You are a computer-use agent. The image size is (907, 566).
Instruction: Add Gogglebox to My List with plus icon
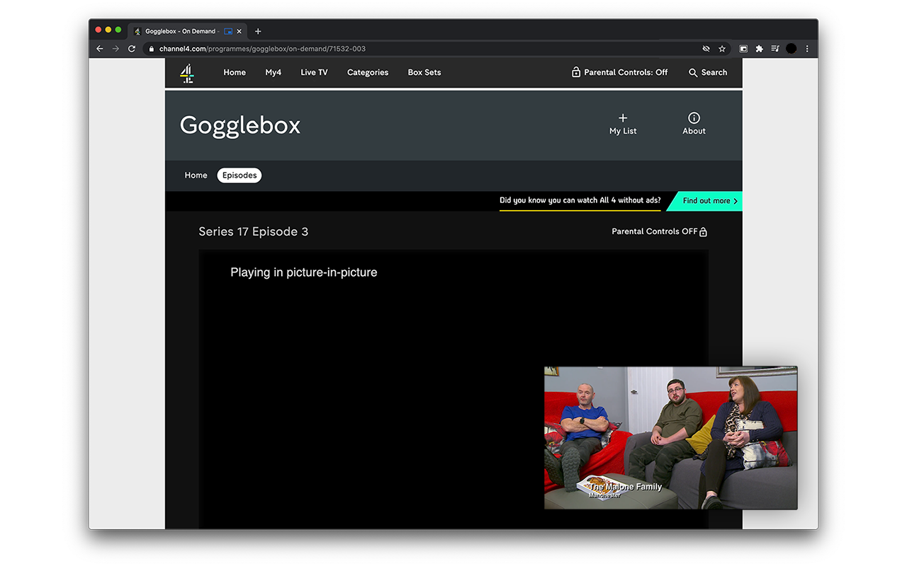(622, 118)
